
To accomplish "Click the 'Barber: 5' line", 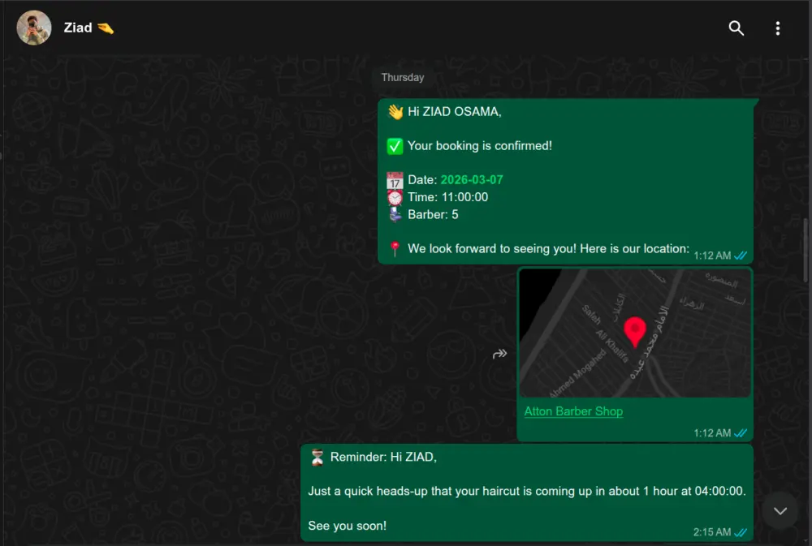I will [x=433, y=214].
